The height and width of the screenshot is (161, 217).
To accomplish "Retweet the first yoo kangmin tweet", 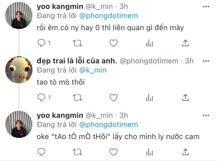I will [x=78, y=43].
